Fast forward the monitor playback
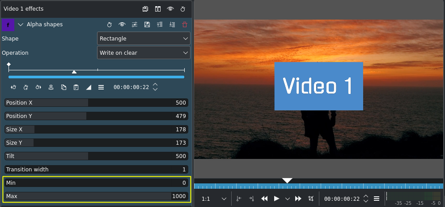 point(298,199)
